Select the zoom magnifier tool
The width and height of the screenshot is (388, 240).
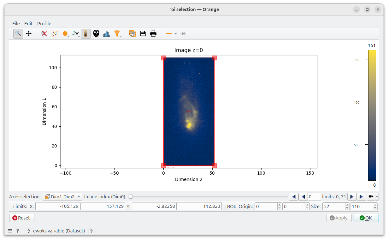pyautogui.click(x=18, y=33)
